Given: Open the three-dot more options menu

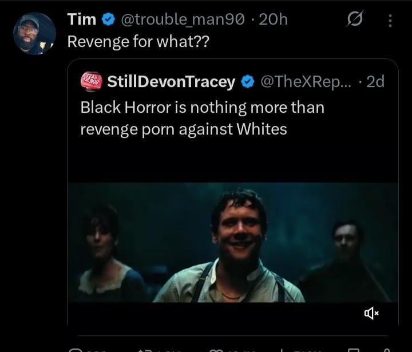Looking at the screenshot, I should [x=390, y=21].
